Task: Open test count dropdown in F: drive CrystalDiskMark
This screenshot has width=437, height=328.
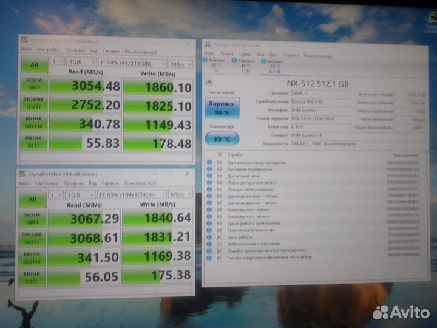Action: tap(57, 61)
